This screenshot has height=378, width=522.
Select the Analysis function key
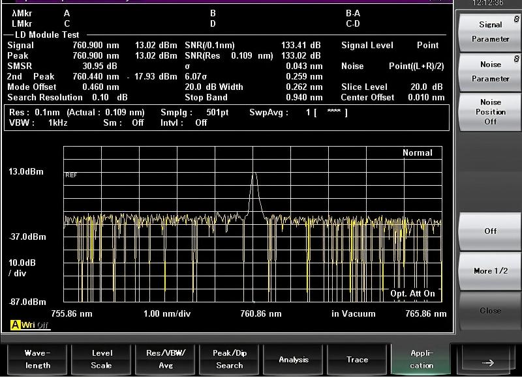click(294, 359)
